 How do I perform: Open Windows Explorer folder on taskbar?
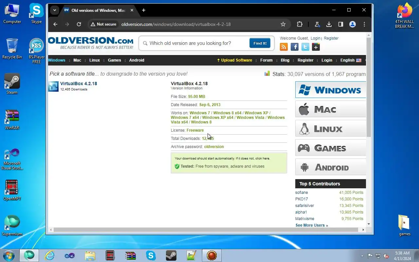coord(90,255)
